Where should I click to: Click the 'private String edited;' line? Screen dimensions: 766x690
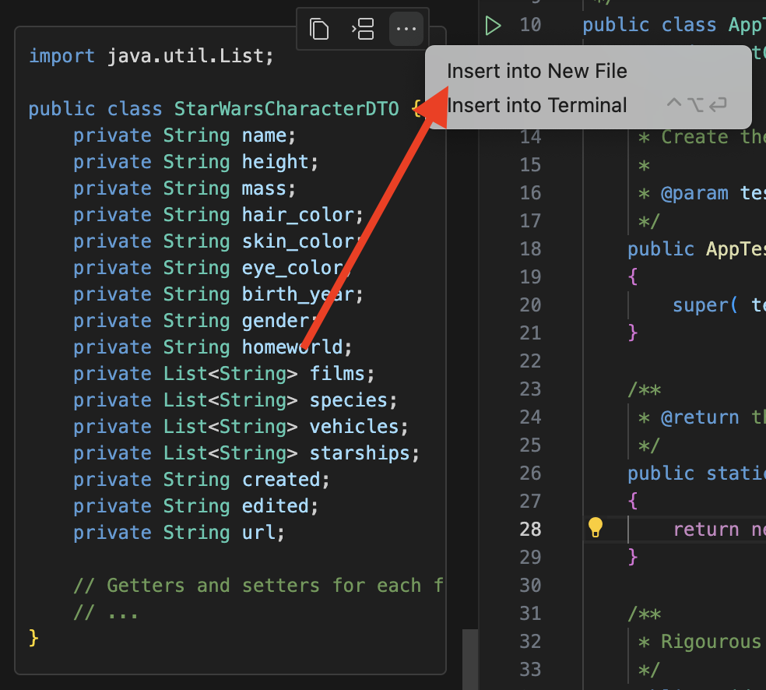pyautogui.click(x=196, y=505)
